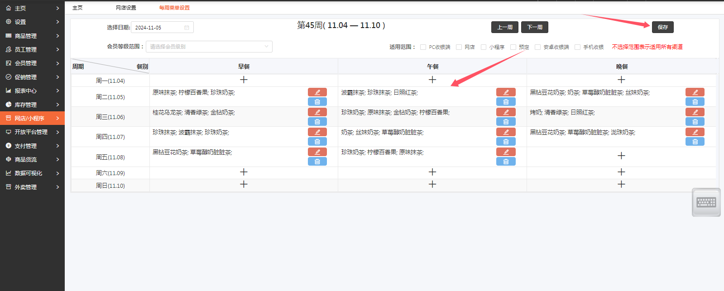Image resolution: width=724 pixels, height=291 pixels.
Task: Click edit icon for Tuesday breakfast
Action: pyautogui.click(x=317, y=92)
